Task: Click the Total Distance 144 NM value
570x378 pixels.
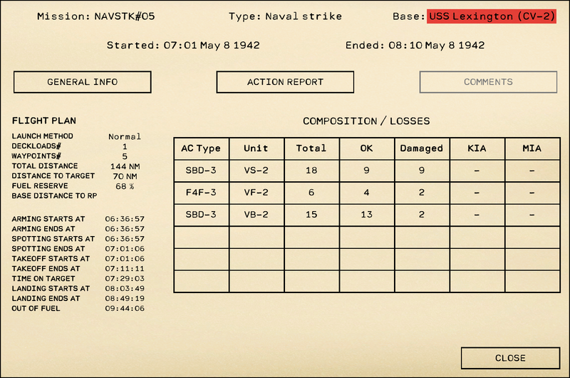Action: pos(125,167)
